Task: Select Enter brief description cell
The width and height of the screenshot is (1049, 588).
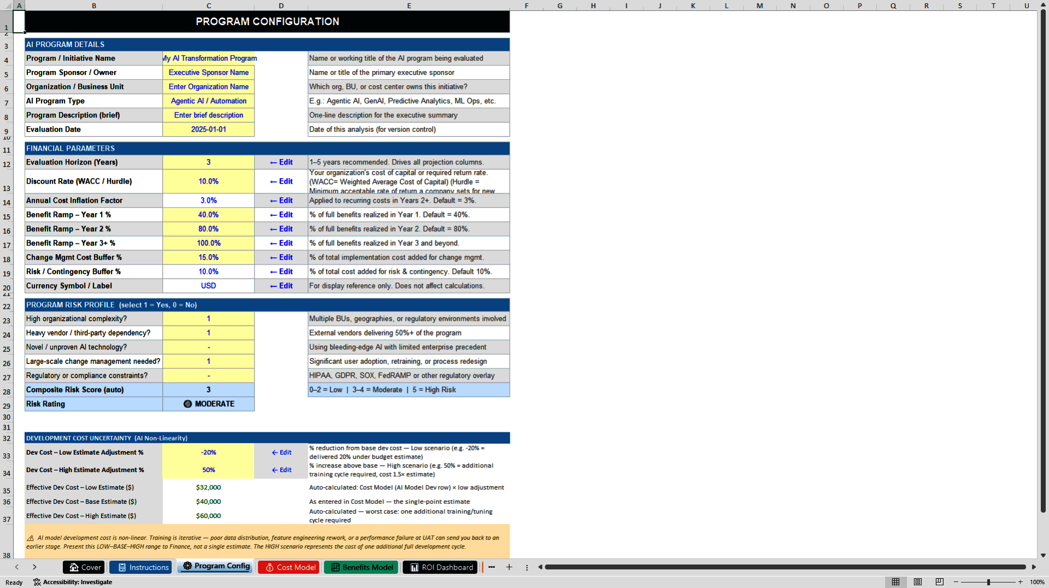Action: (x=209, y=115)
